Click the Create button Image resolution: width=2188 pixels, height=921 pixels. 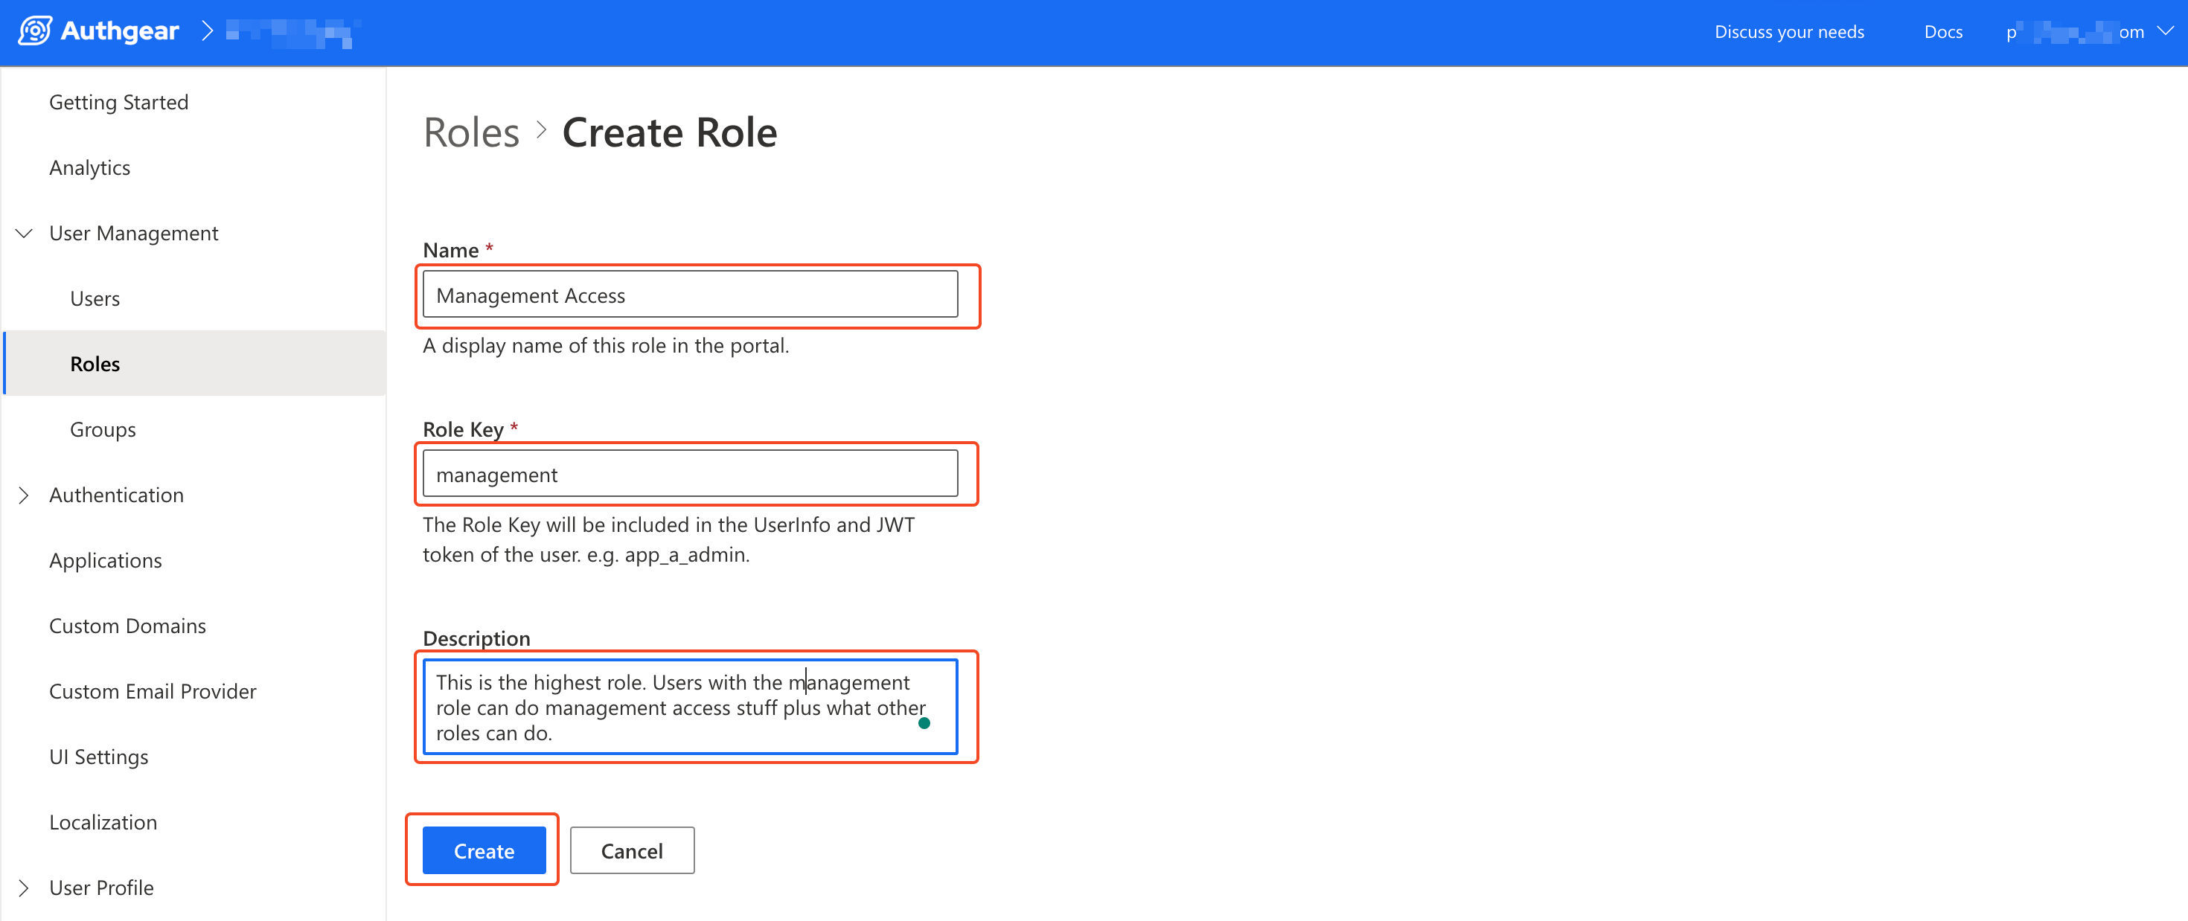tap(483, 850)
